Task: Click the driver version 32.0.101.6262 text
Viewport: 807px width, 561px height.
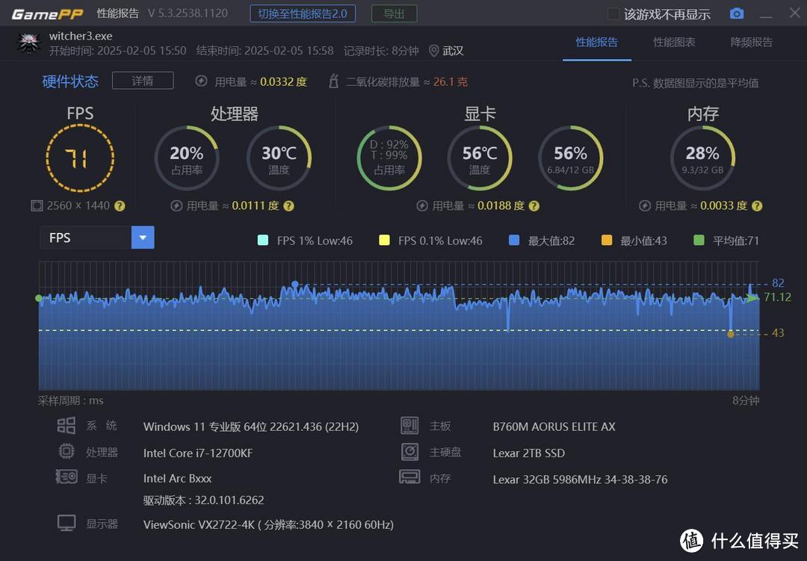Action: [x=204, y=500]
